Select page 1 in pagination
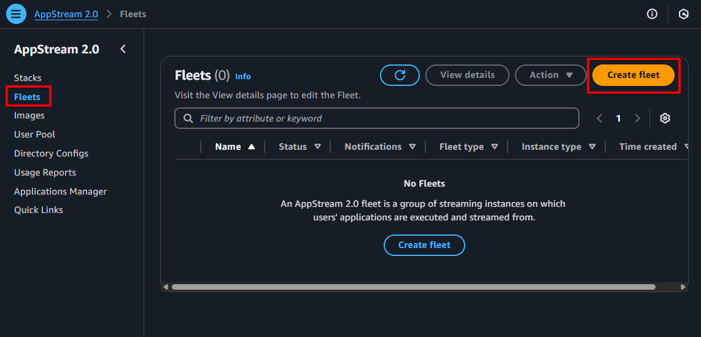The image size is (701, 337). [x=619, y=118]
